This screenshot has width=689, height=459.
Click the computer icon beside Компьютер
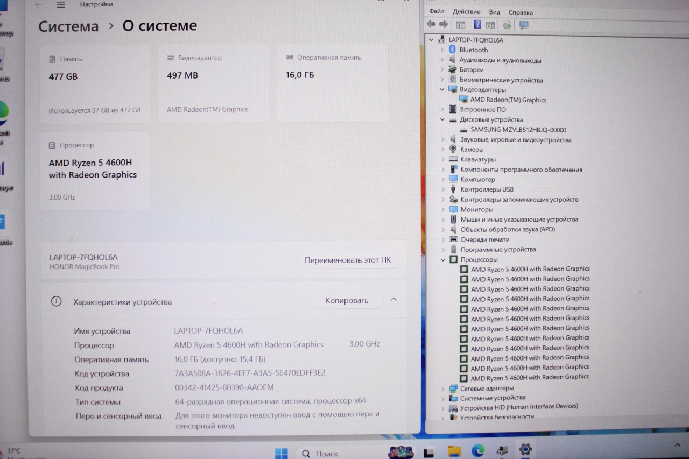[x=453, y=179]
